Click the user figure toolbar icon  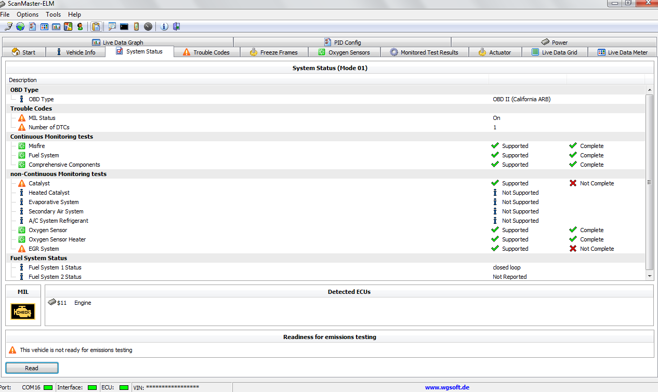tap(80, 26)
